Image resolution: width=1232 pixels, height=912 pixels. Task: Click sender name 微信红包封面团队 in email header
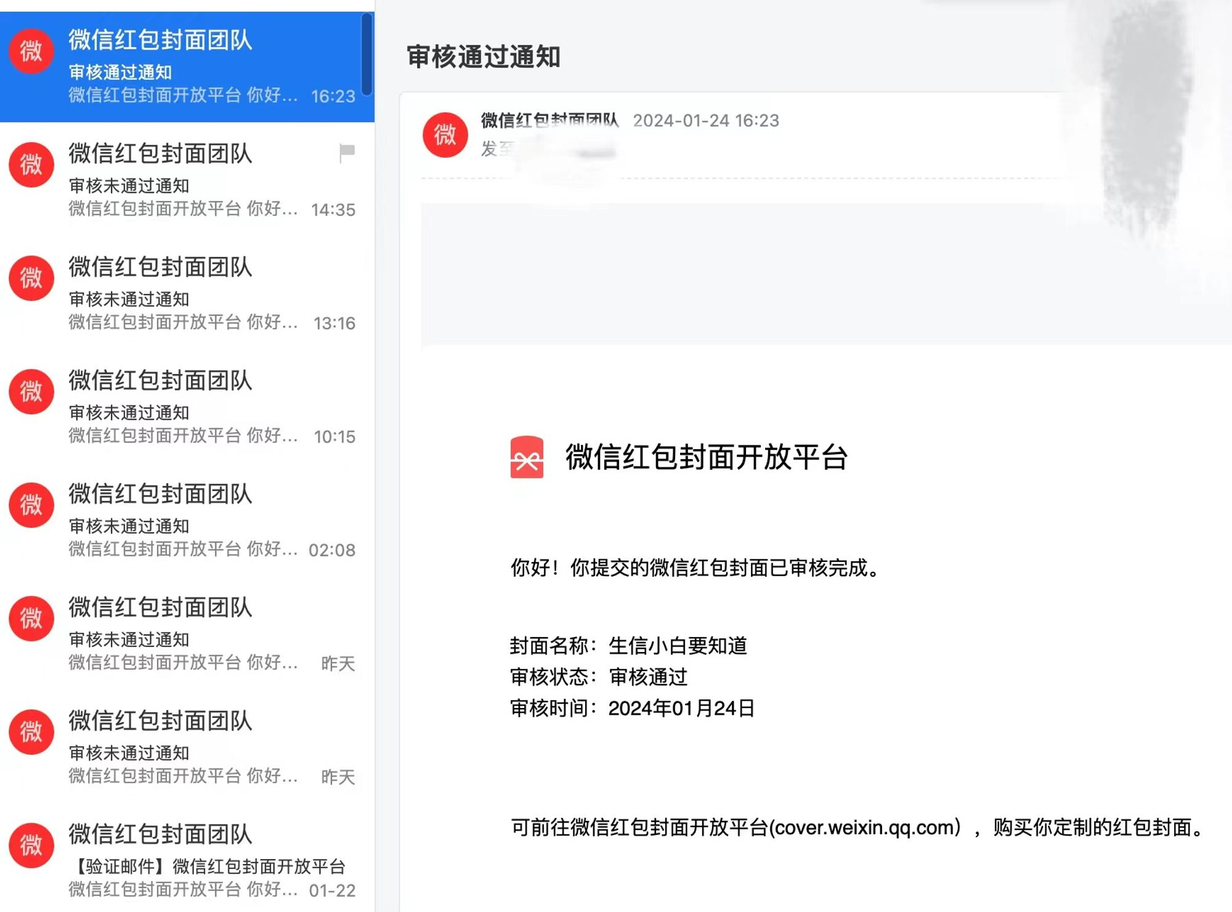coord(549,120)
